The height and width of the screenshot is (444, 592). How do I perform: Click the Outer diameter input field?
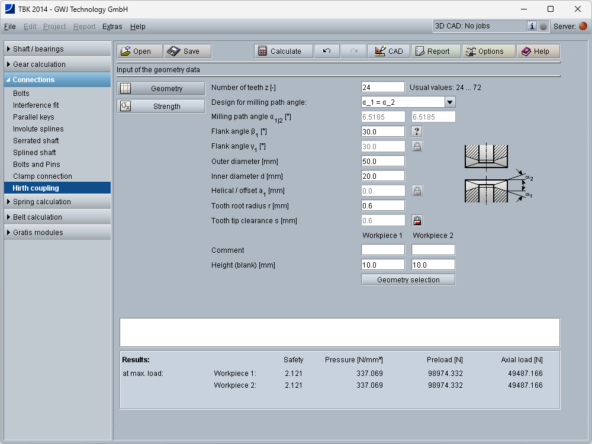(382, 161)
